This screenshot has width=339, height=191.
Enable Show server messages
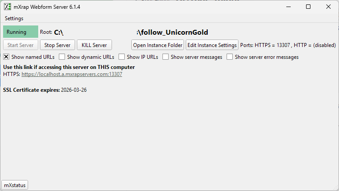click(x=166, y=57)
